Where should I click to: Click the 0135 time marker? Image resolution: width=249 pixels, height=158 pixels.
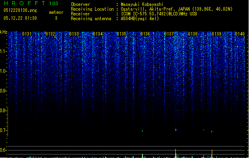tap(122, 34)
